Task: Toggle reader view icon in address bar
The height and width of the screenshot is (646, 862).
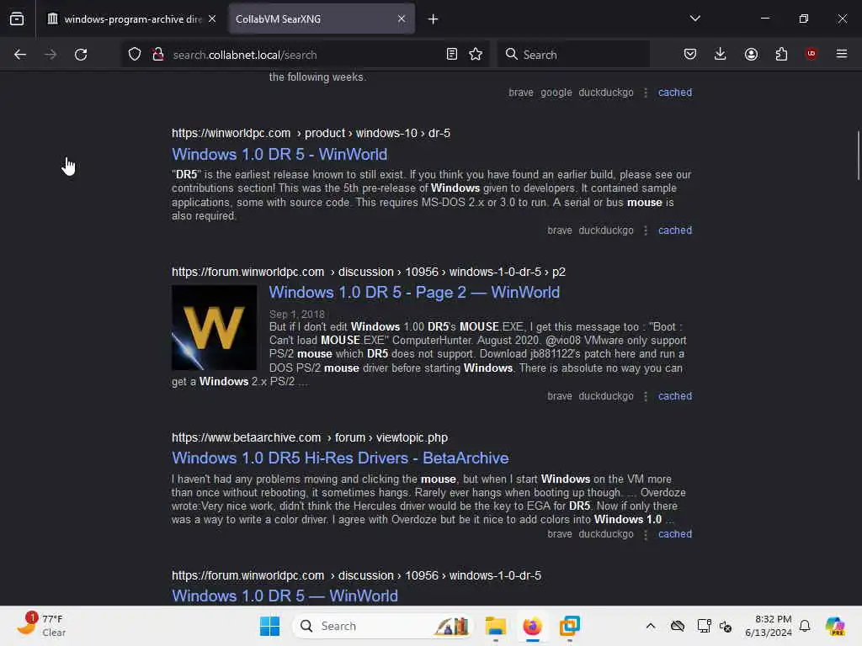Action: coord(452,55)
